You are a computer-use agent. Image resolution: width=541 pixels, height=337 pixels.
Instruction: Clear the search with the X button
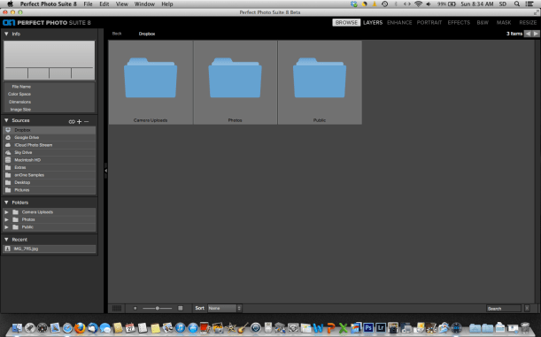coord(527,309)
